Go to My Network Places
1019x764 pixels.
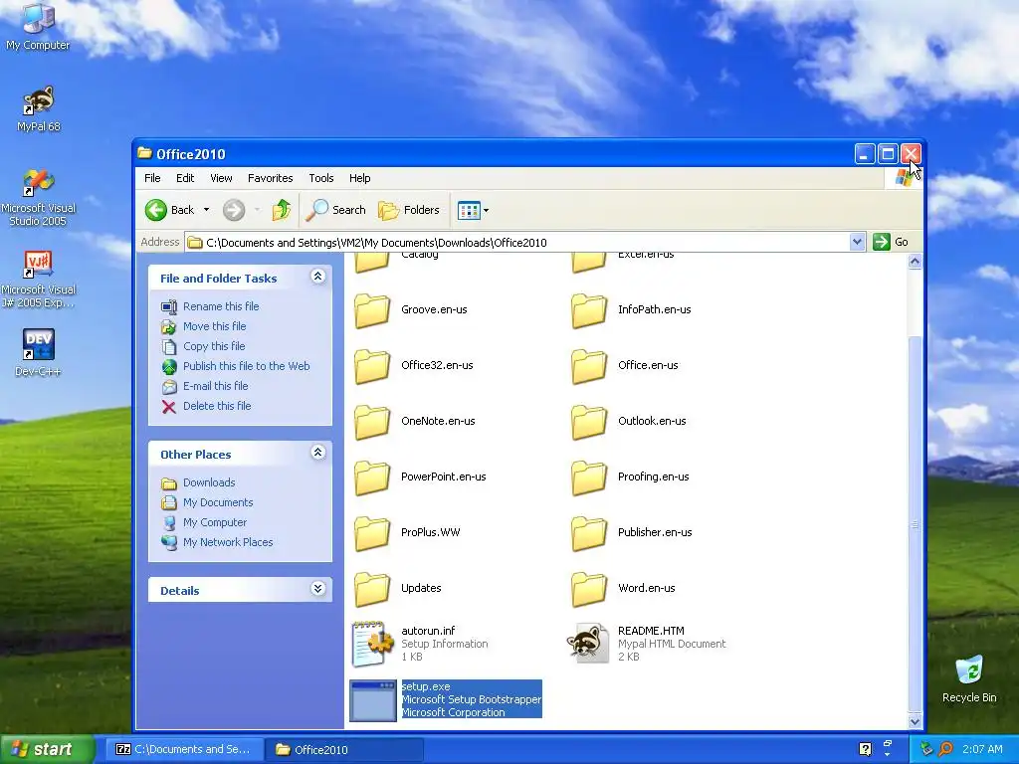228,542
